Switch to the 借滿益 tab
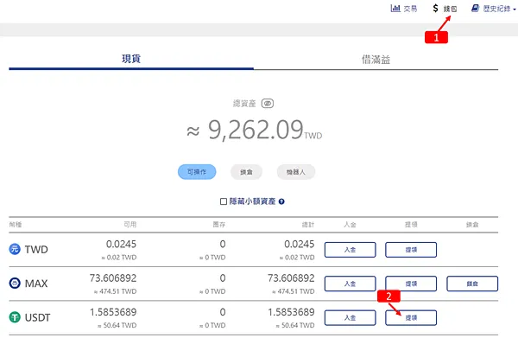518x338 pixels. (x=376, y=59)
